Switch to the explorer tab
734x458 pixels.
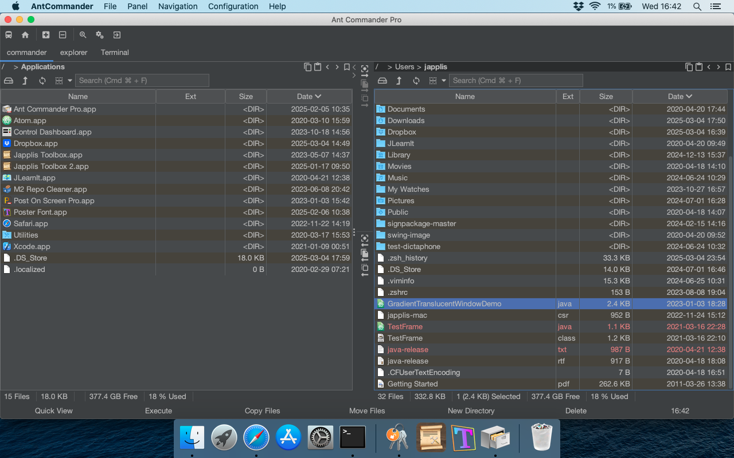pyautogui.click(x=74, y=53)
